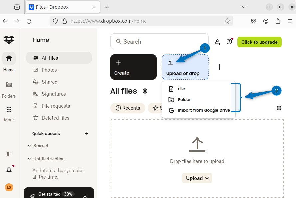Viewport: 296px width, 198px height.
Task: Click the gear icon beside All files
Action: pyautogui.click(x=145, y=91)
